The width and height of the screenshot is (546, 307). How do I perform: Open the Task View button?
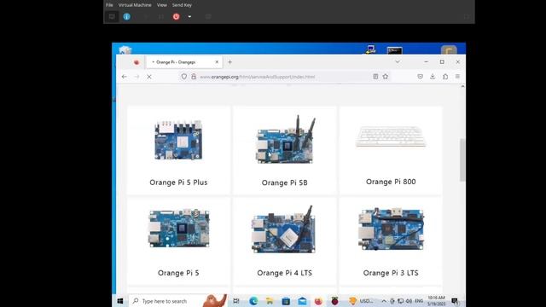(236, 301)
